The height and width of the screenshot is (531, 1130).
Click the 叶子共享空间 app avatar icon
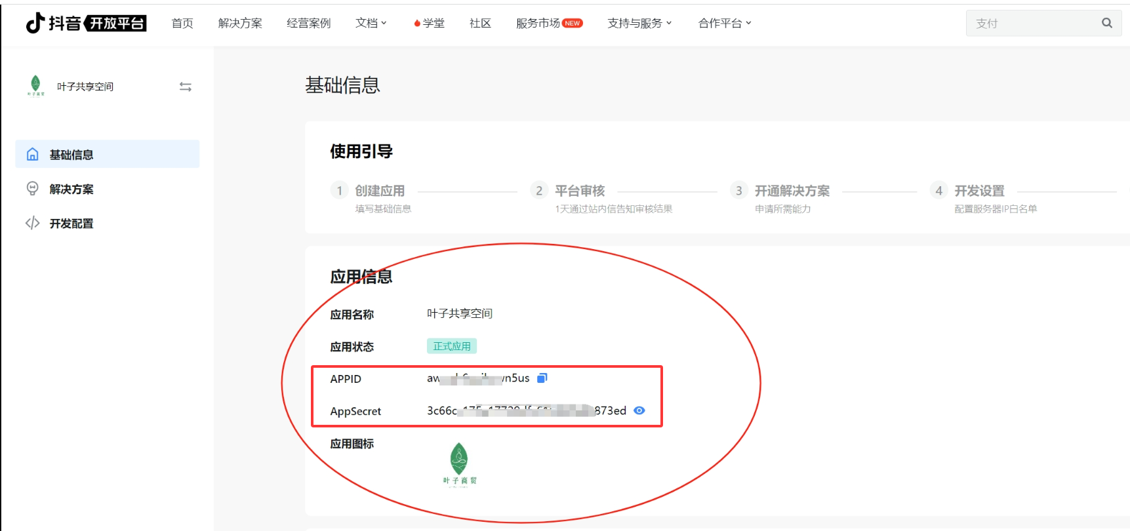(x=35, y=85)
